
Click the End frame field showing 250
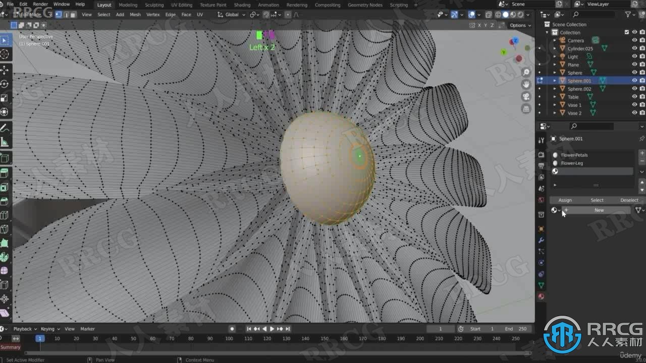516,329
